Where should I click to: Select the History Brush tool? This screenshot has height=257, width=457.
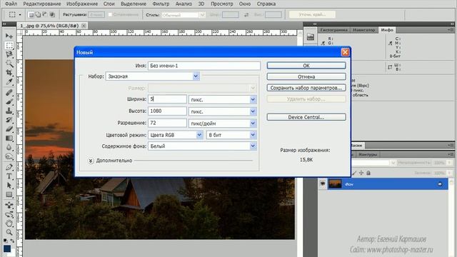(9, 120)
